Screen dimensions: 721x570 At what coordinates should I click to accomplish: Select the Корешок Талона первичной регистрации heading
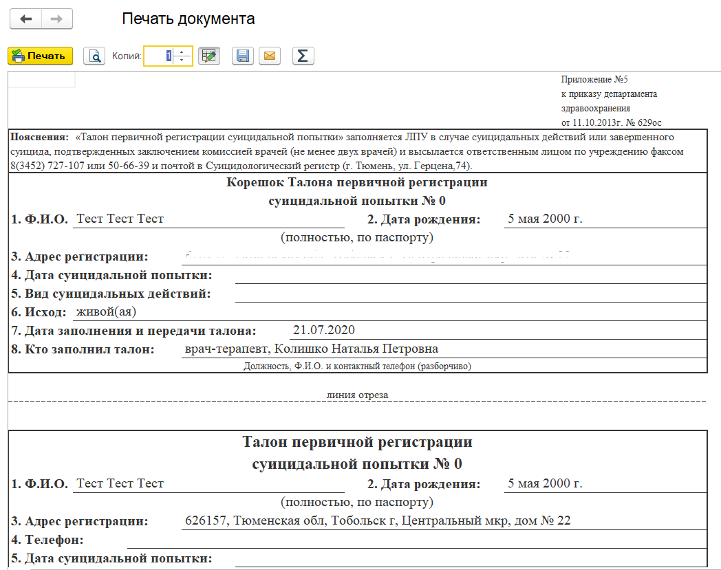click(357, 183)
